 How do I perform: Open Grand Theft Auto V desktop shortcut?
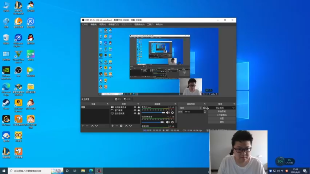[18, 57]
